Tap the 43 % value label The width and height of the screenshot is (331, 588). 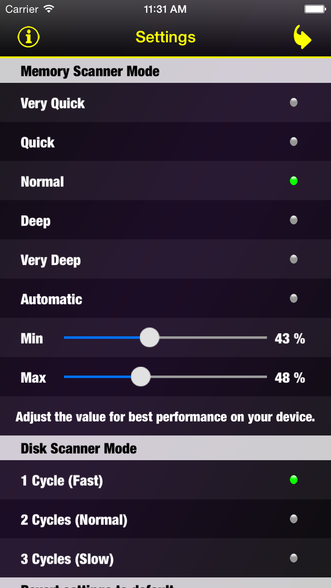coord(290,338)
